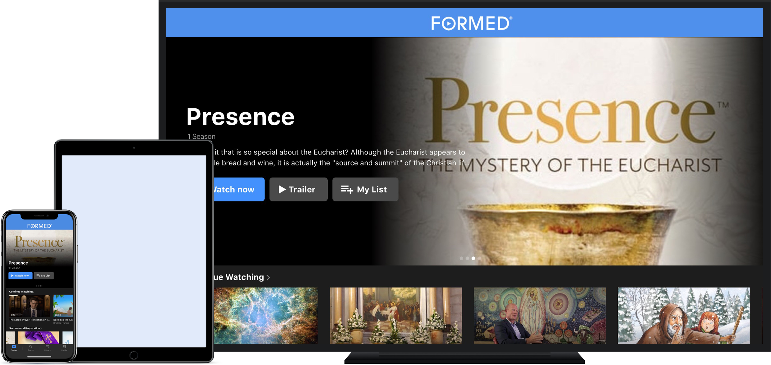Click Watch now on the TV screen

[239, 189]
